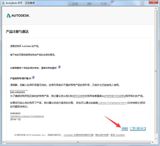Image resolution: width=160 pixels, height=146 pixels.
Task: Click the help icon beside 产品序列号/用户组 ID
Action: click(33, 78)
